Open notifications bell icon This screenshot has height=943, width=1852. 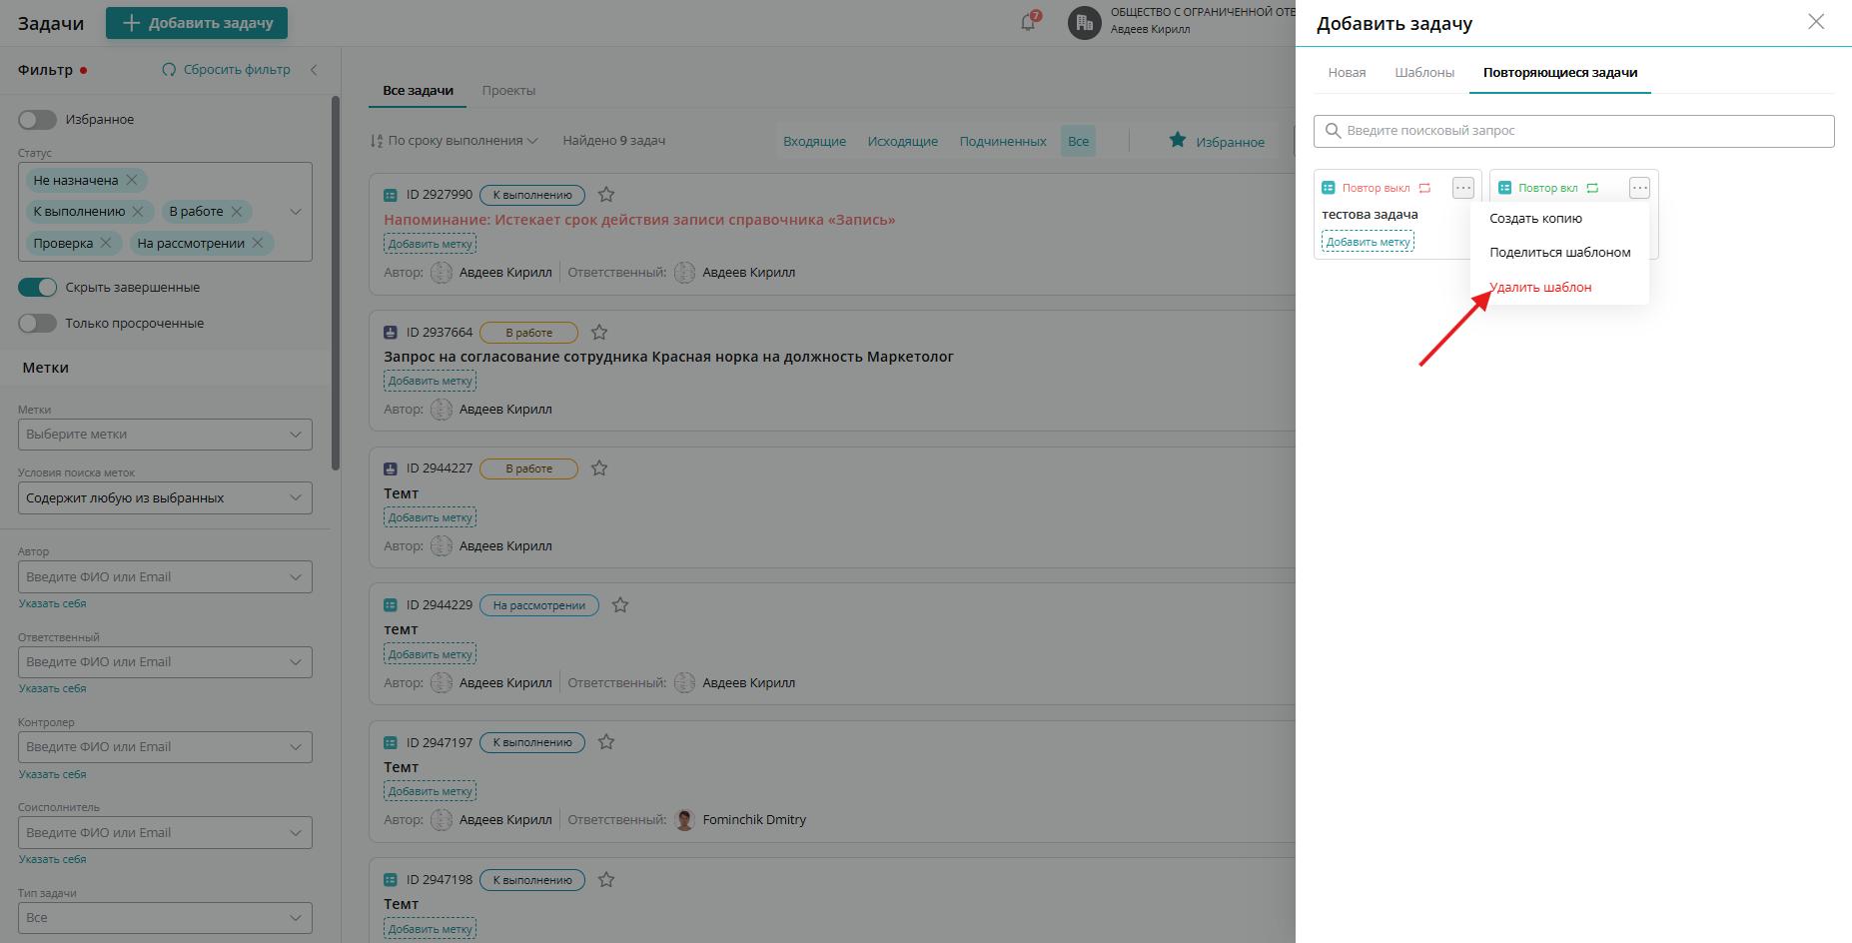click(1028, 22)
